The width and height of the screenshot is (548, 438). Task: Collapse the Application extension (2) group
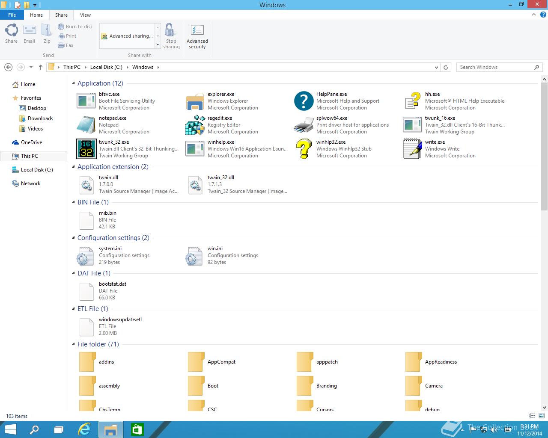point(73,167)
